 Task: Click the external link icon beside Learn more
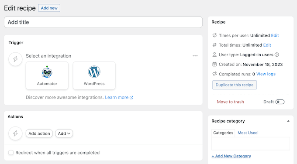tap(131, 97)
